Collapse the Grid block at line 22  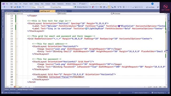click(x=17, y=39)
